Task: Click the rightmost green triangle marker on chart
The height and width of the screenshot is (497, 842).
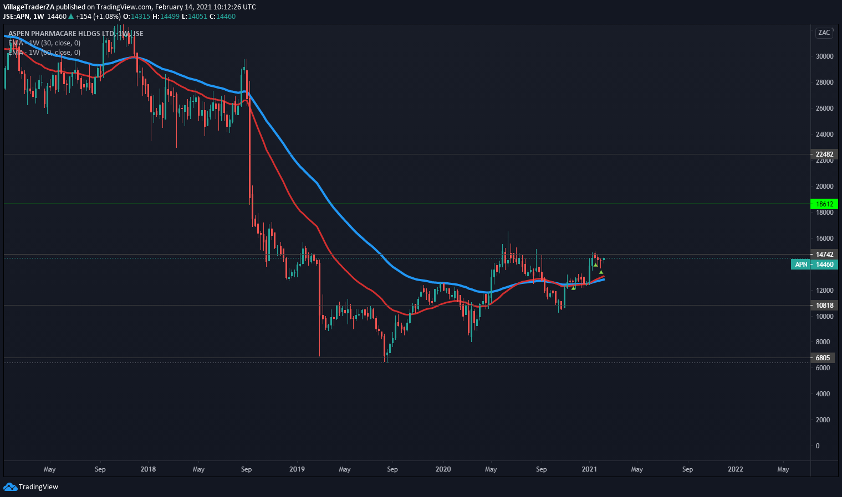Action: (x=601, y=272)
